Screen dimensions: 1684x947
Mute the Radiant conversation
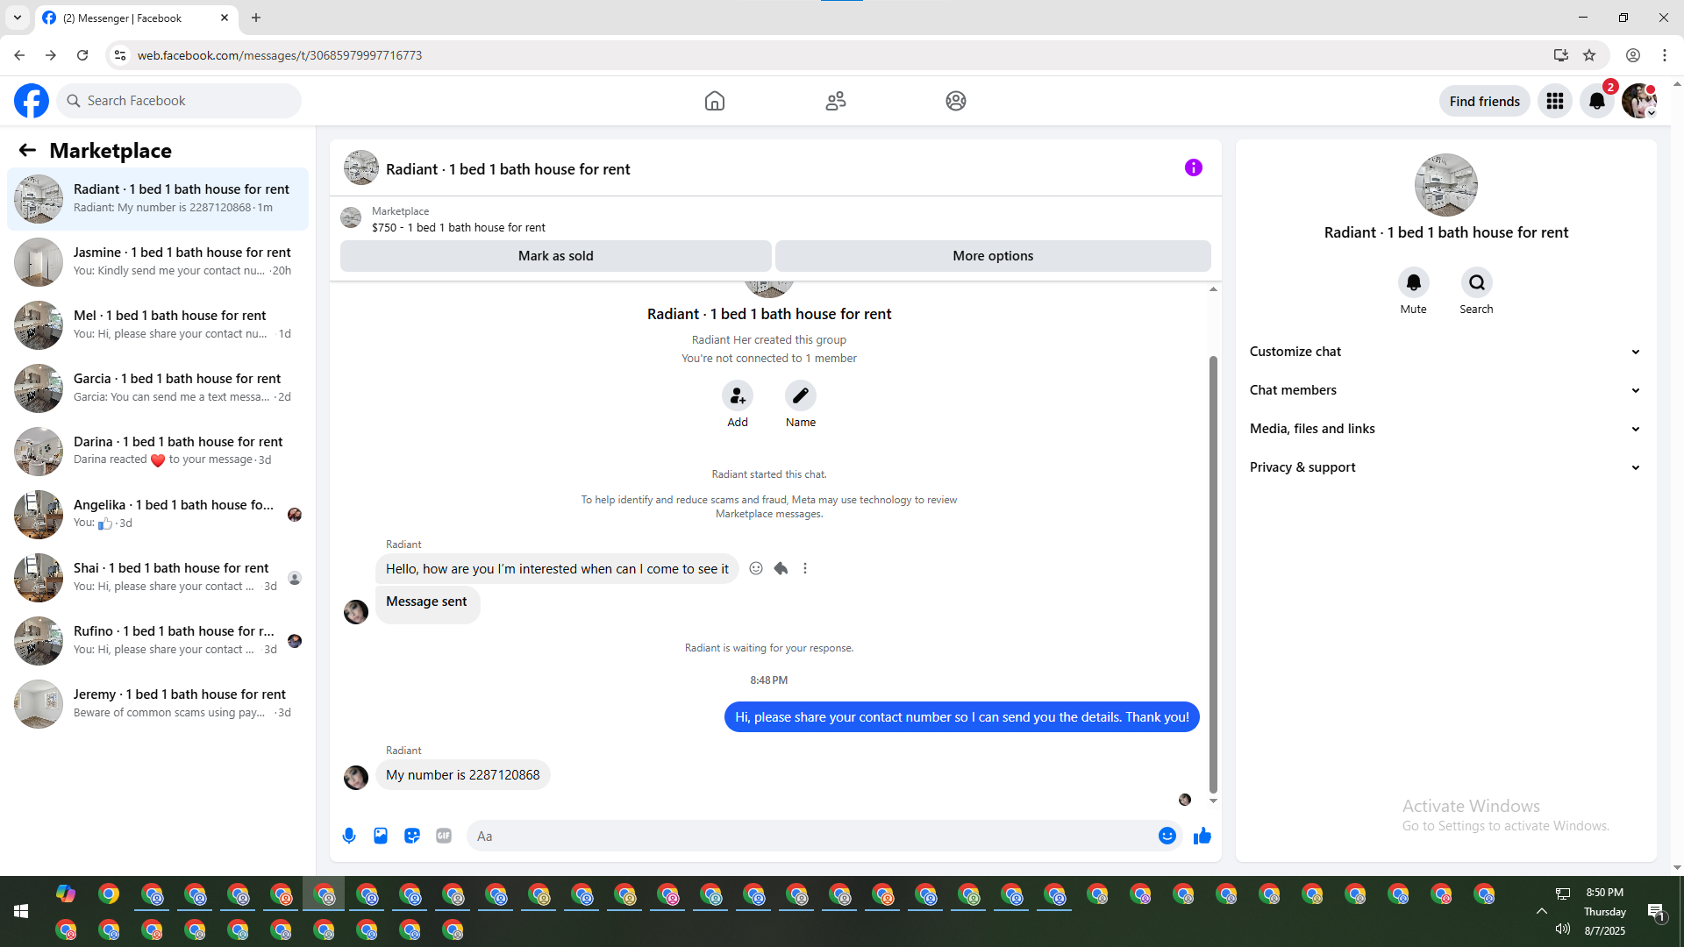click(1414, 282)
